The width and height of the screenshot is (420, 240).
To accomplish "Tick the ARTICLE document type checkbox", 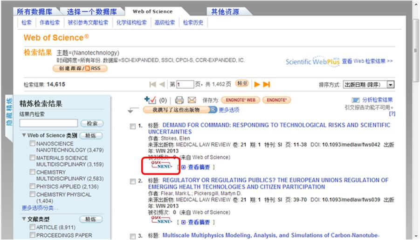I will coord(32,227).
